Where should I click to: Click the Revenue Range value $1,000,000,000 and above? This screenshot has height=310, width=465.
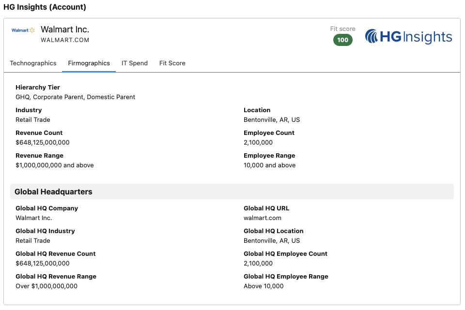coord(55,165)
